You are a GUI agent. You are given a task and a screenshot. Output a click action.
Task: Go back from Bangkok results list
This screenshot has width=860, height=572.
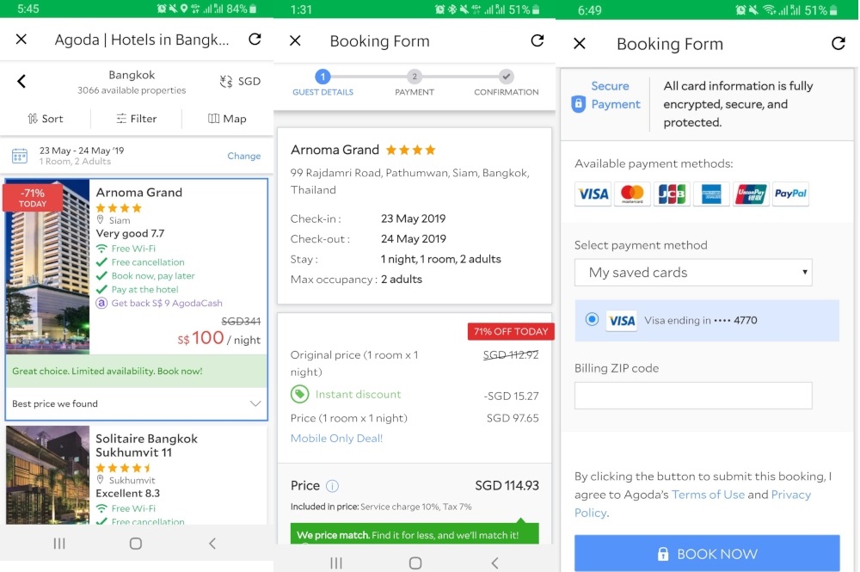[x=21, y=81]
